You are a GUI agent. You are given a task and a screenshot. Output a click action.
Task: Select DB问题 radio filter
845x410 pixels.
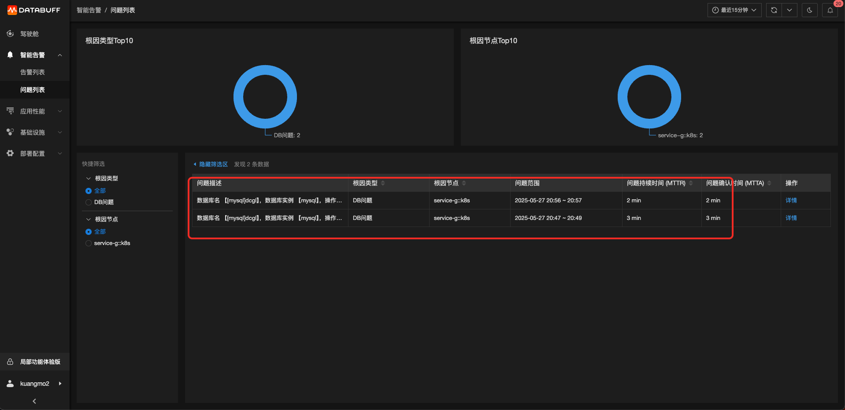pos(89,202)
